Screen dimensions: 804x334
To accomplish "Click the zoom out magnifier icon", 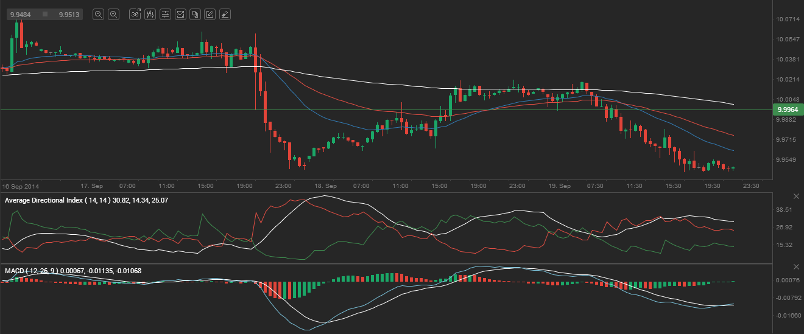I will tap(98, 14).
